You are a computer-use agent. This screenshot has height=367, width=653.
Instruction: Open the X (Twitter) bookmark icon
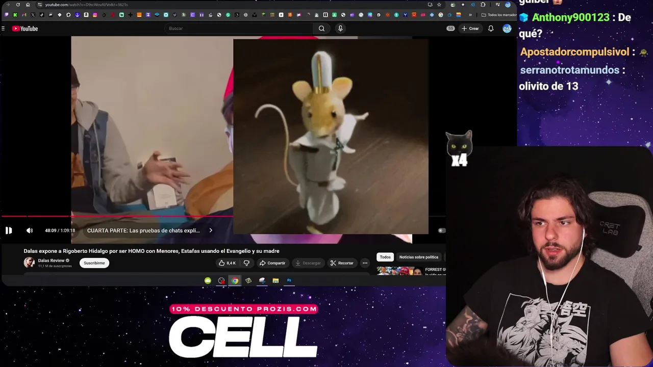tap(33, 15)
